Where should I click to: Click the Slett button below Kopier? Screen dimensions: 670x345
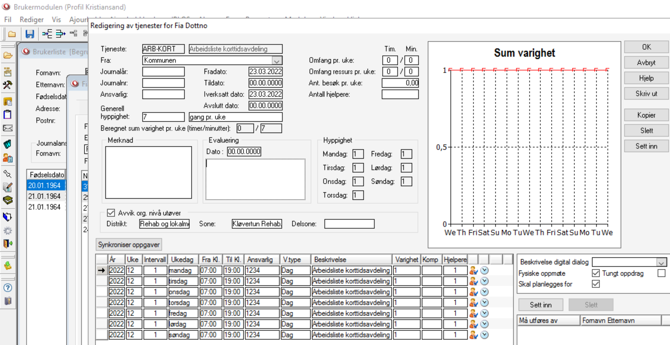[x=647, y=131]
